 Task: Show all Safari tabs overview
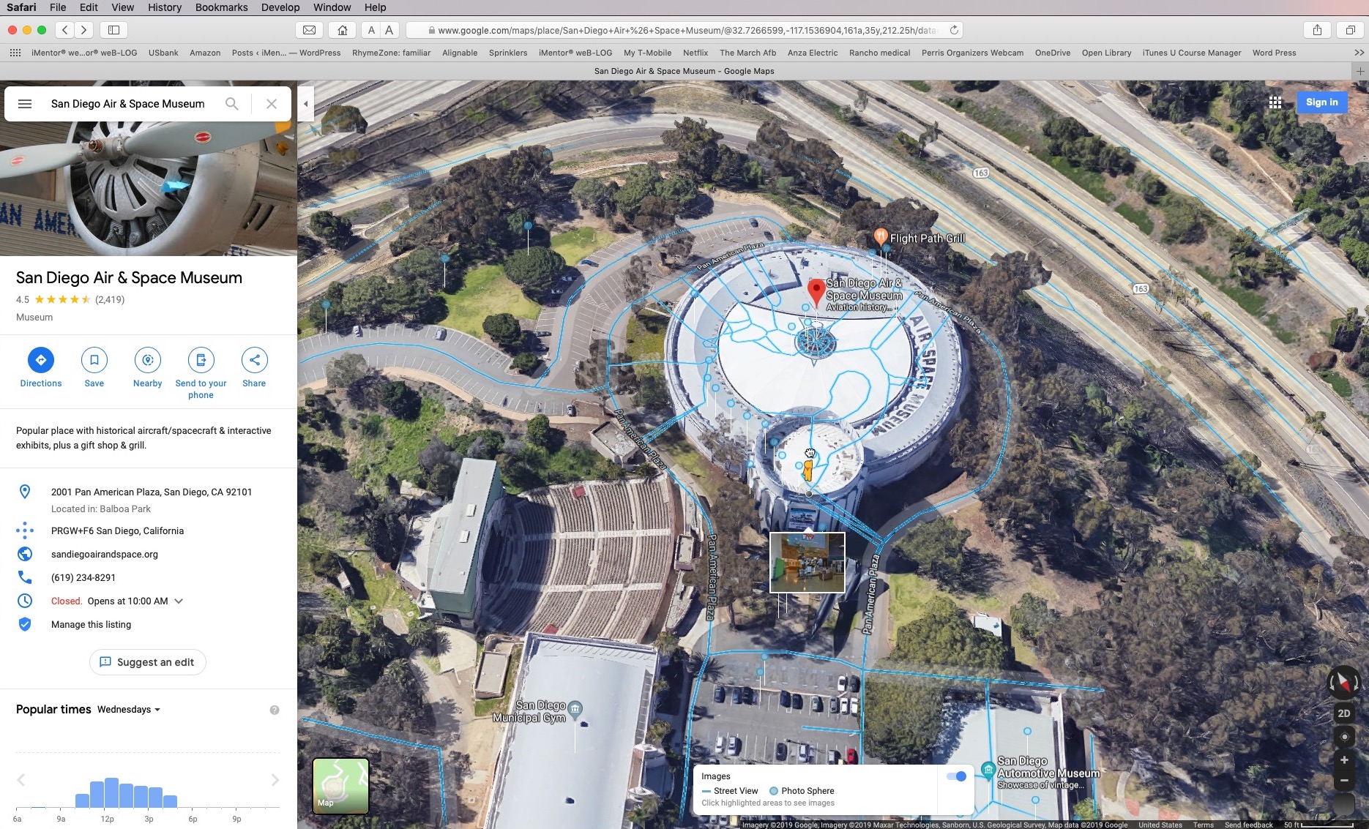click(1350, 30)
